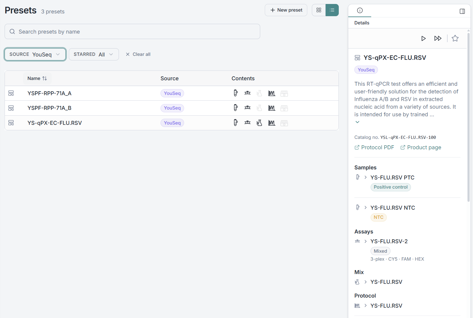Click the YouSeq tag in details panel
Screen dimensions: 473x318
(366, 70)
